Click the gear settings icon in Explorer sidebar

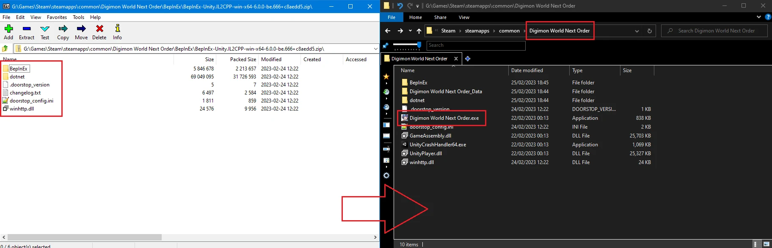tap(386, 175)
